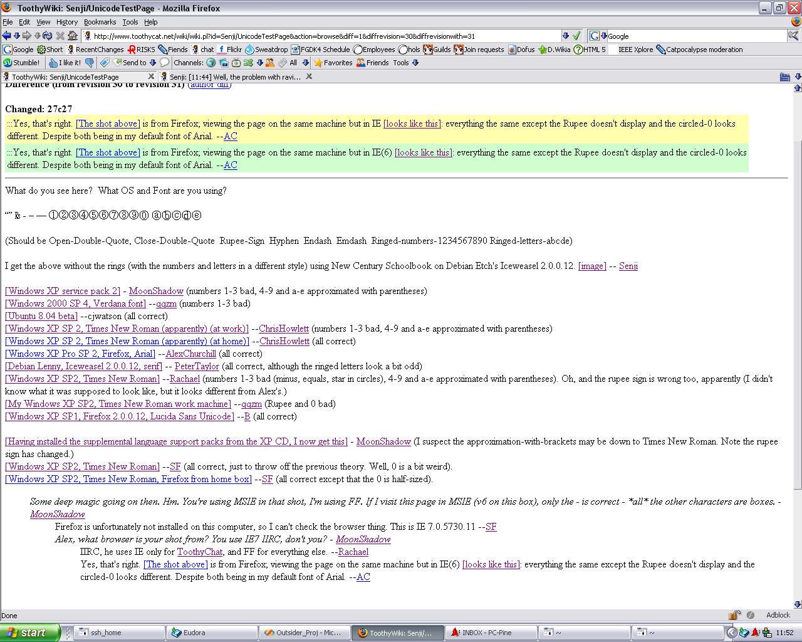Close the ToothyWiki UnicodeTestPage tab
The image size is (802, 642).
point(150,76)
